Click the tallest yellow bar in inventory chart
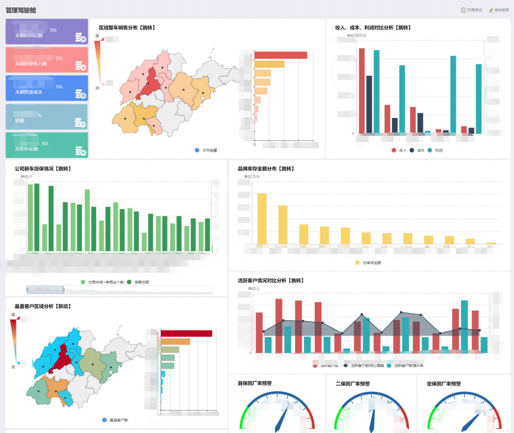 click(262, 219)
